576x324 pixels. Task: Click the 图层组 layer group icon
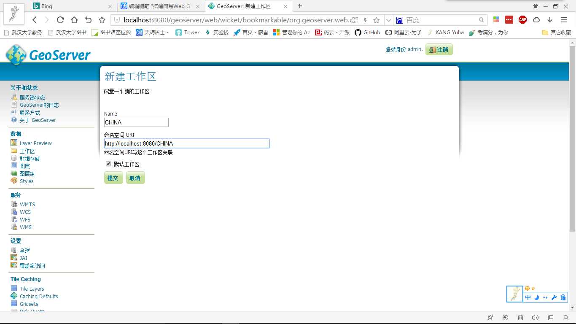[14, 173]
